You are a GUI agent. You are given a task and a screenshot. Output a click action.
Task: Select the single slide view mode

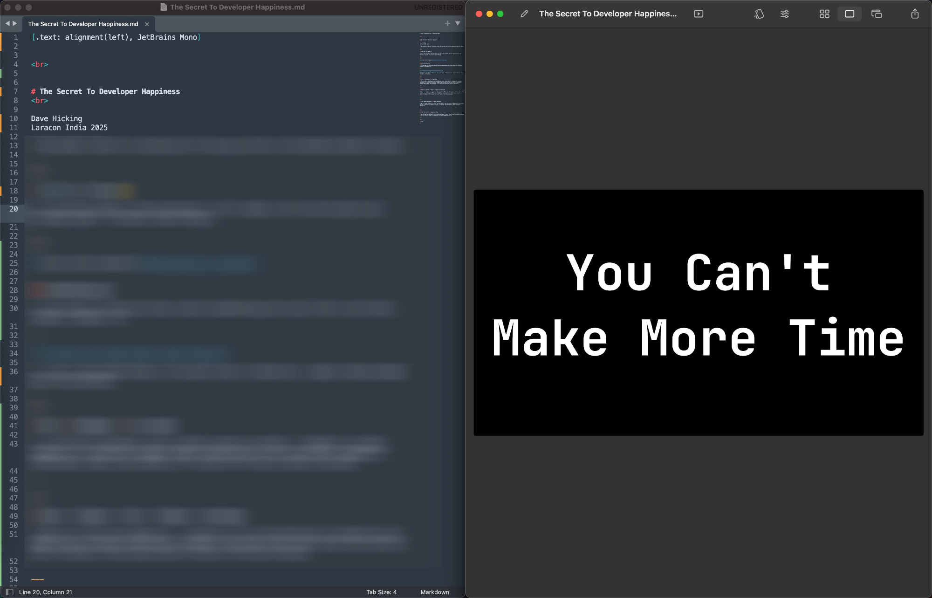[x=850, y=14]
